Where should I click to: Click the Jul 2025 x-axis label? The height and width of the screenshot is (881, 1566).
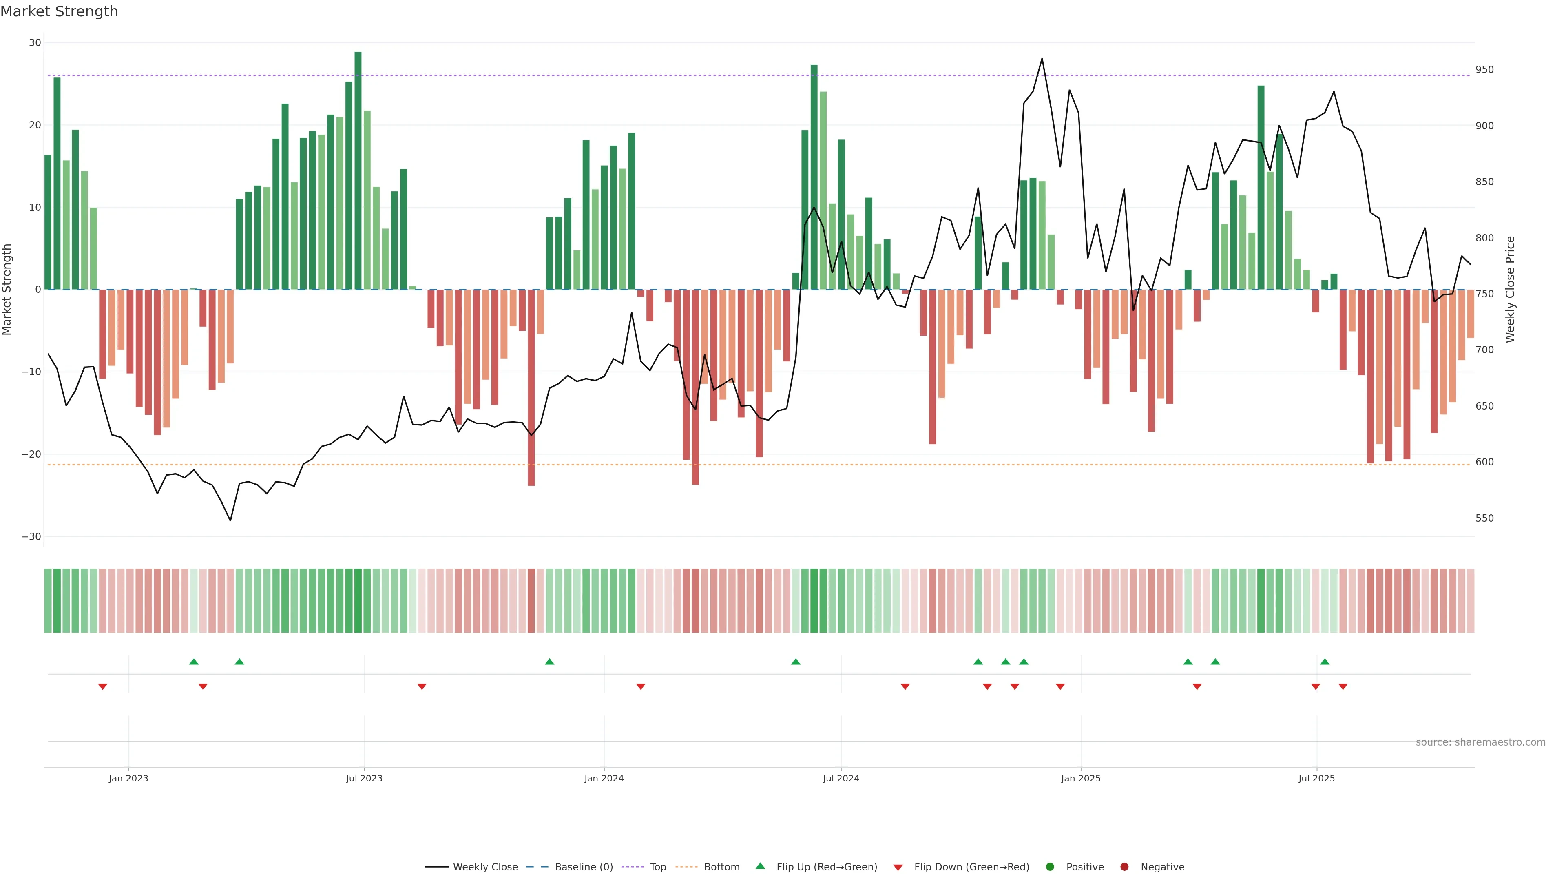(x=1316, y=778)
